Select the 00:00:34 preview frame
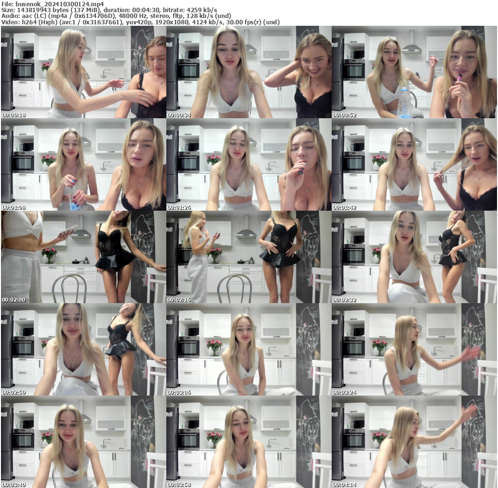Viewport: 498px width, 488px height. pyautogui.click(x=249, y=73)
